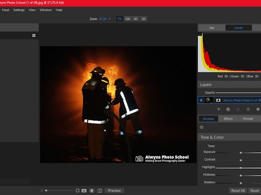The height and width of the screenshot is (195, 261).
Task: Toggle the show mask circle icon
Action: tap(92, 190)
